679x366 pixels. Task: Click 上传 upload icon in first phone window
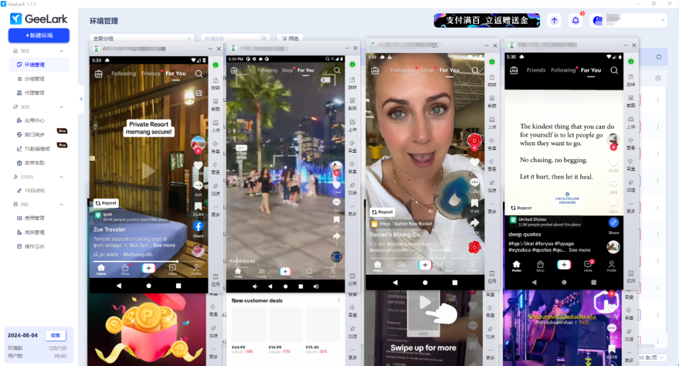(x=215, y=125)
